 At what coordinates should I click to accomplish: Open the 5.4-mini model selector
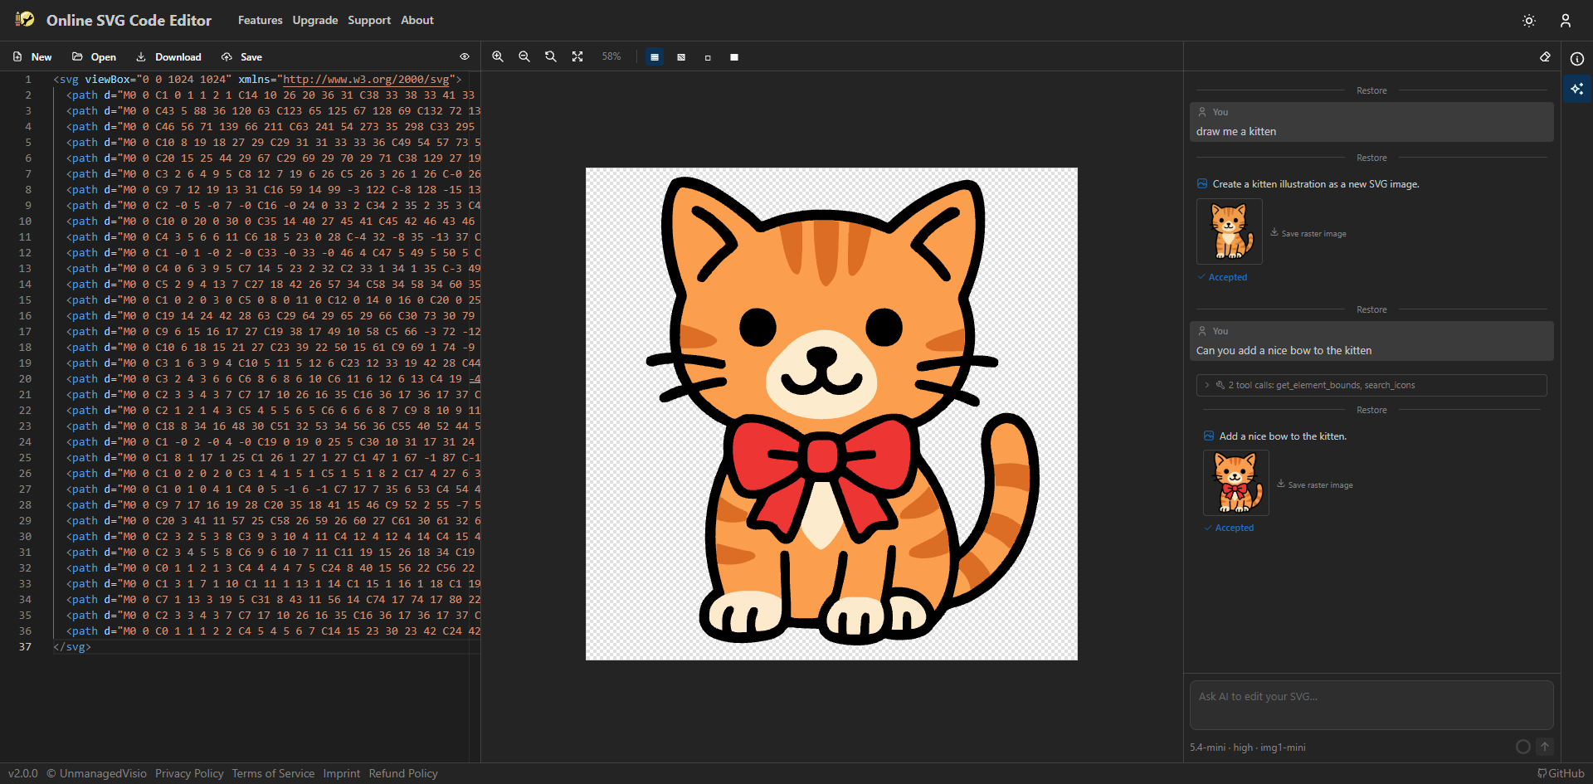pos(1248,747)
